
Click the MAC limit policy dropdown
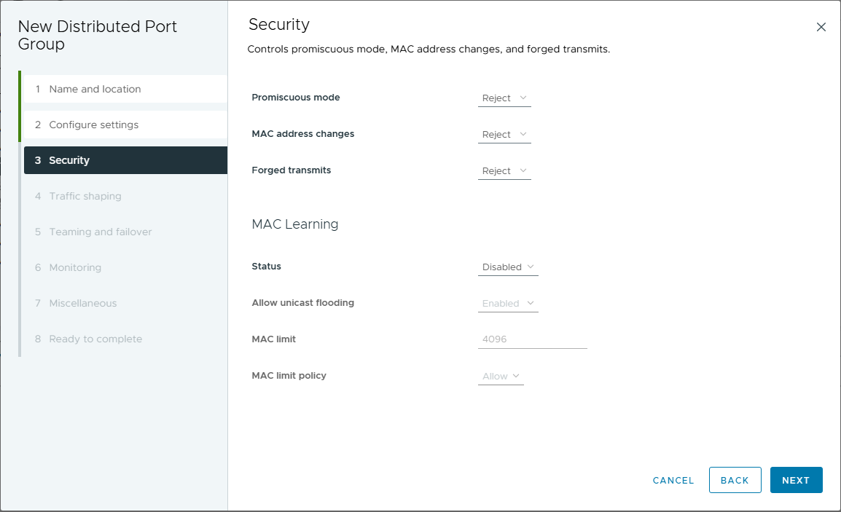(x=501, y=377)
